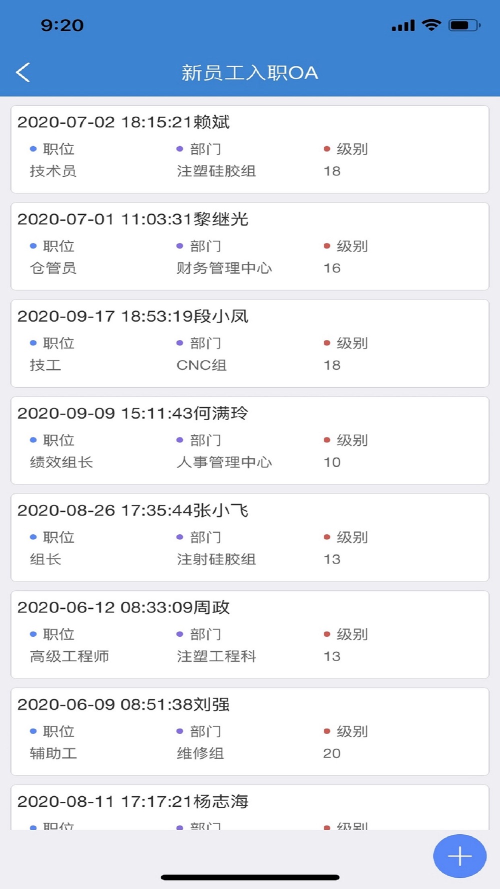Tap 注塑硅胶组 department in 赖斌's card
The image size is (500, 889).
[x=216, y=171]
